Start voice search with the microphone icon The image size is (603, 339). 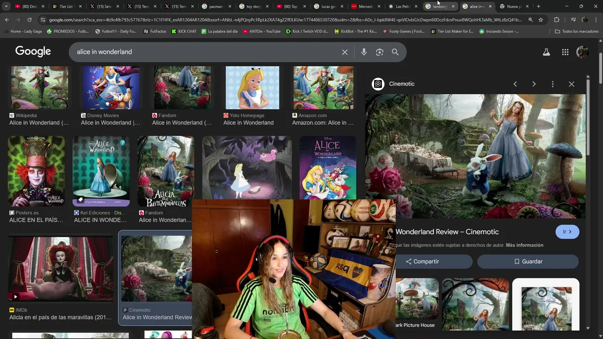click(364, 52)
